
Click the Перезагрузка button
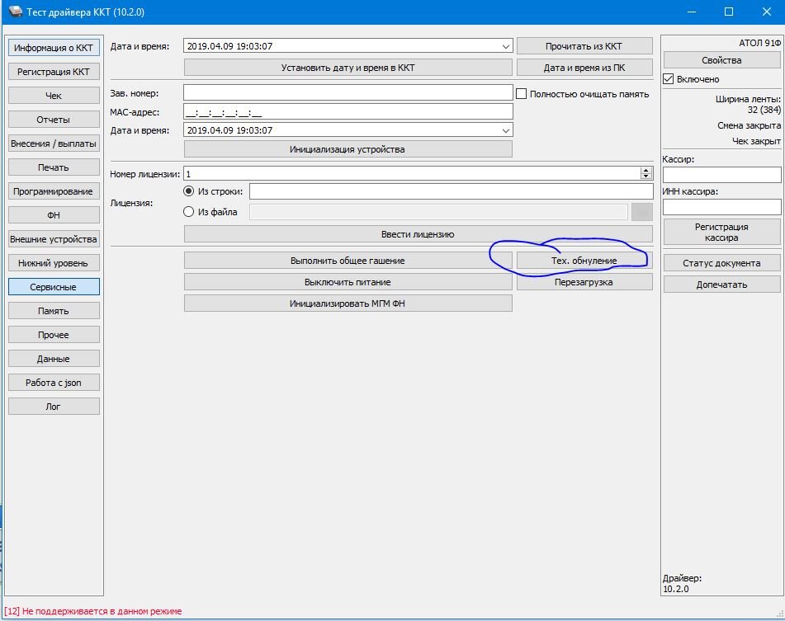[584, 282]
